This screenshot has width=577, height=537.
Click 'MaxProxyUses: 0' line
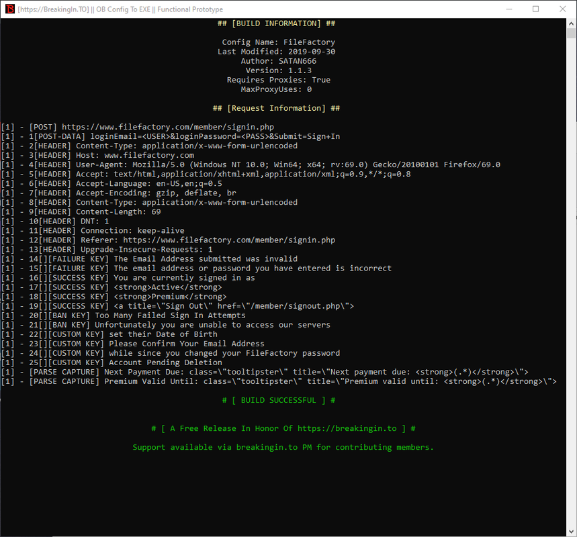(276, 89)
